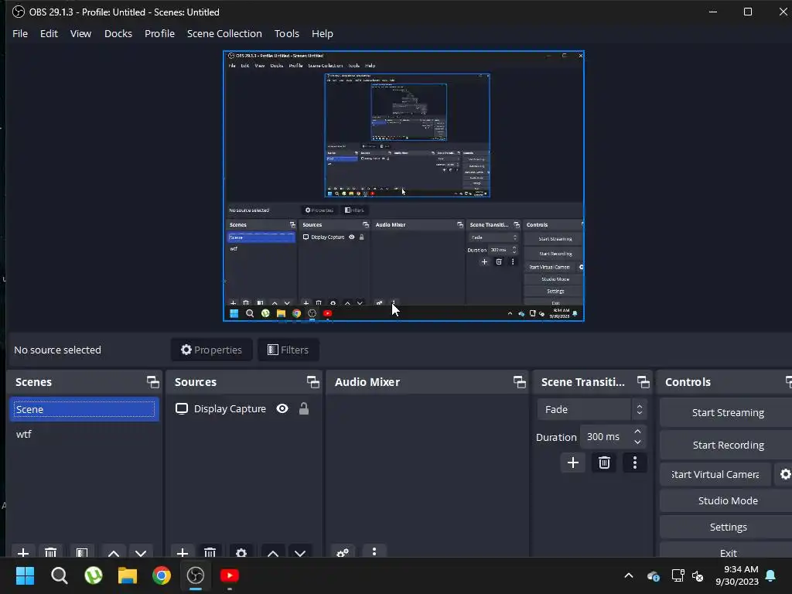The image size is (792, 594).
Task: Click the muted volume tray icon
Action: (698, 575)
